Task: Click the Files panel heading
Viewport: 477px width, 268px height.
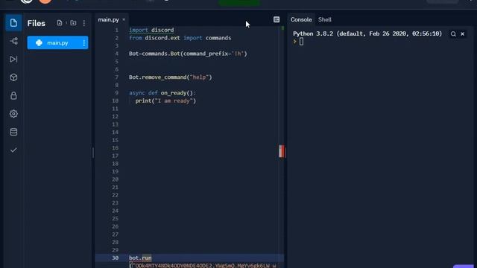Action: coord(37,23)
